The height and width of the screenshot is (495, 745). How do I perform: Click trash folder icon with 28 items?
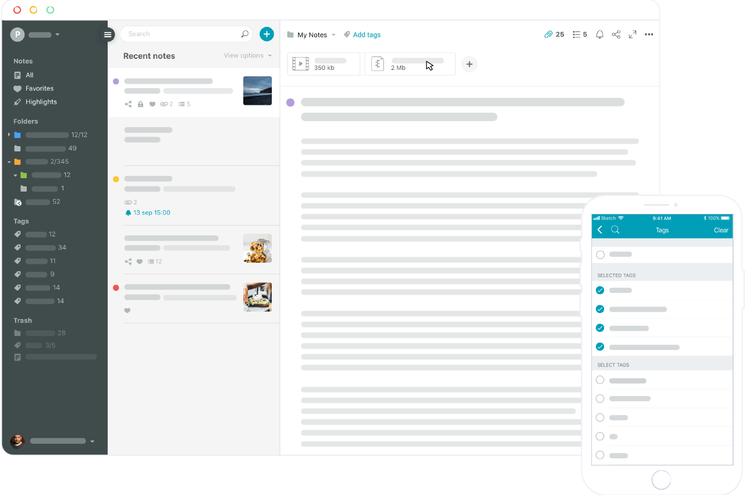17,333
